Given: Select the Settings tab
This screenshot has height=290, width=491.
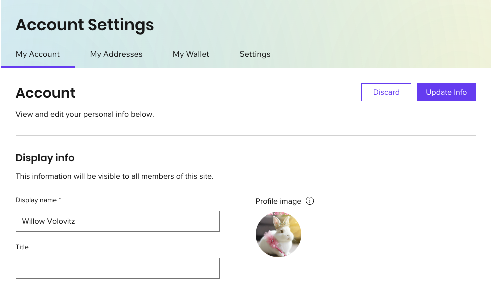Looking at the screenshot, I should click(255, 54).
